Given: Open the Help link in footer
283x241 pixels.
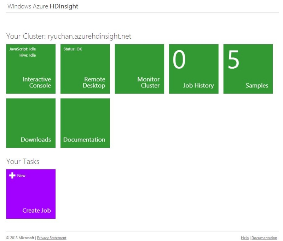Looking at the screenshot, I should coord(245,238).
